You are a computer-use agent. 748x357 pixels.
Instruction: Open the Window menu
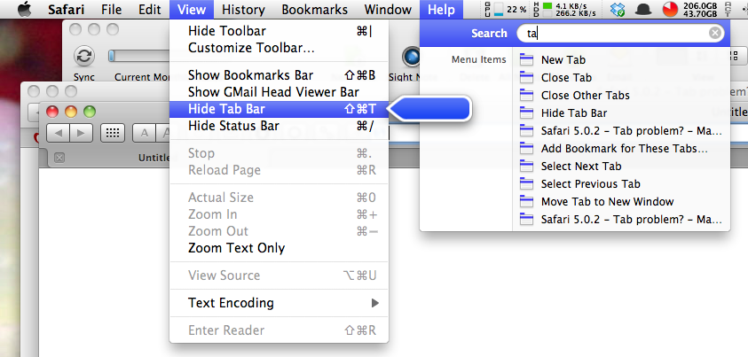(388, 10)
